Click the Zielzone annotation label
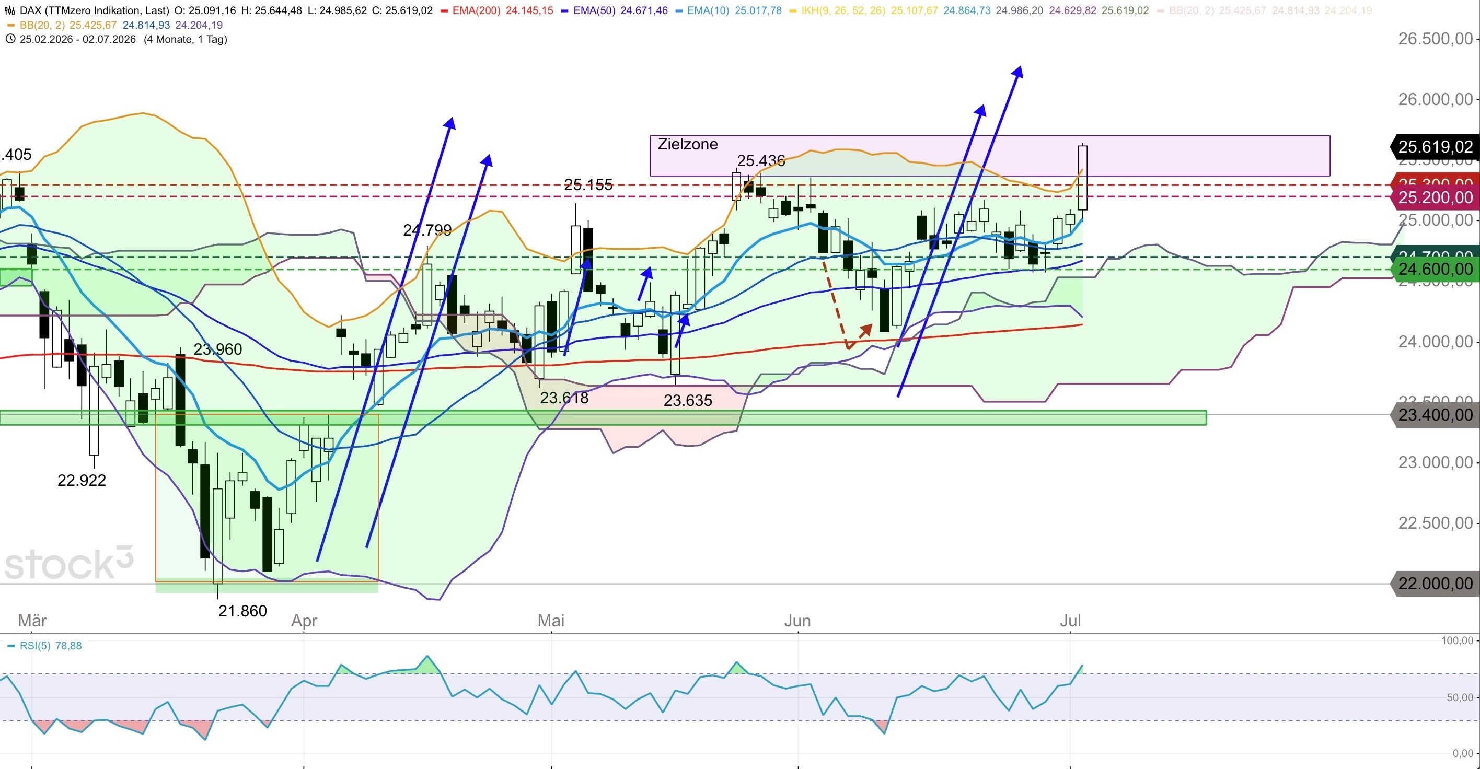1480x769 pixels. pyautogui.click(x=688, y=144)
